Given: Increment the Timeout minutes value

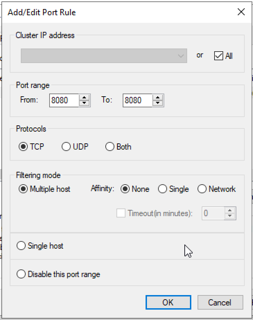Looking at the screenshot, I should [230, 211].
